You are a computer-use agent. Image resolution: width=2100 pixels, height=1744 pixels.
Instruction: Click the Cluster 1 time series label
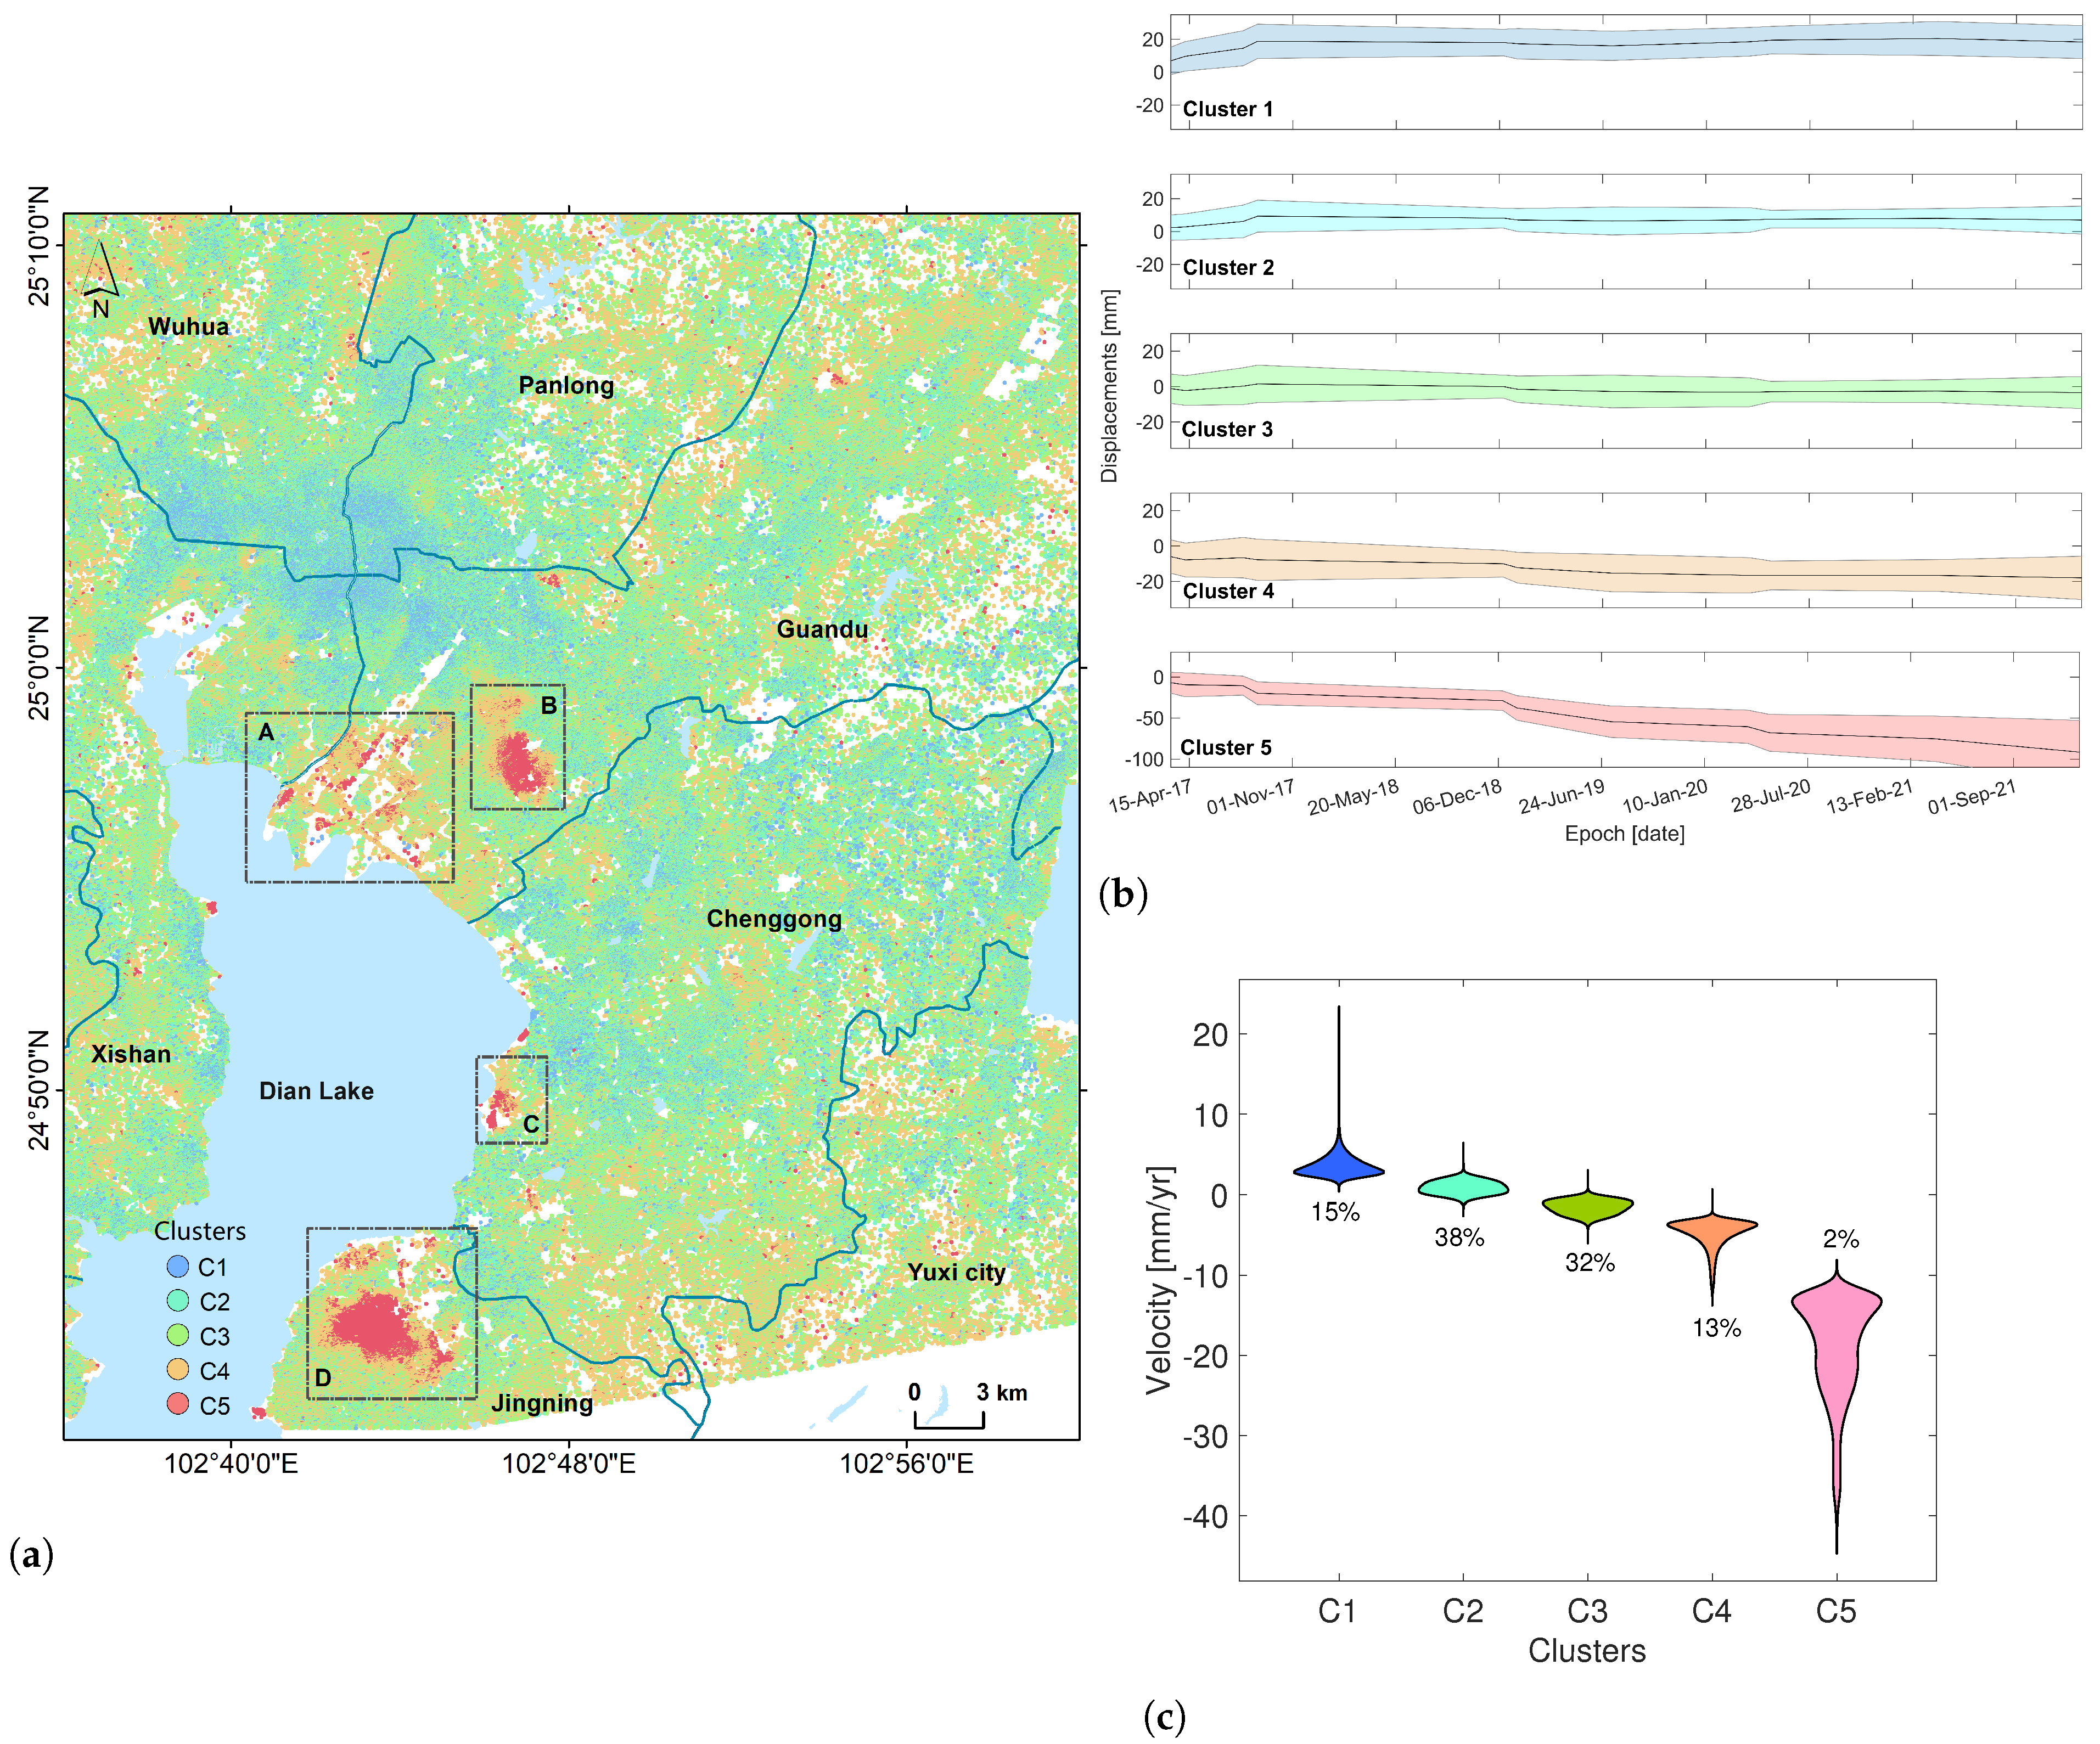point(1228,109)
